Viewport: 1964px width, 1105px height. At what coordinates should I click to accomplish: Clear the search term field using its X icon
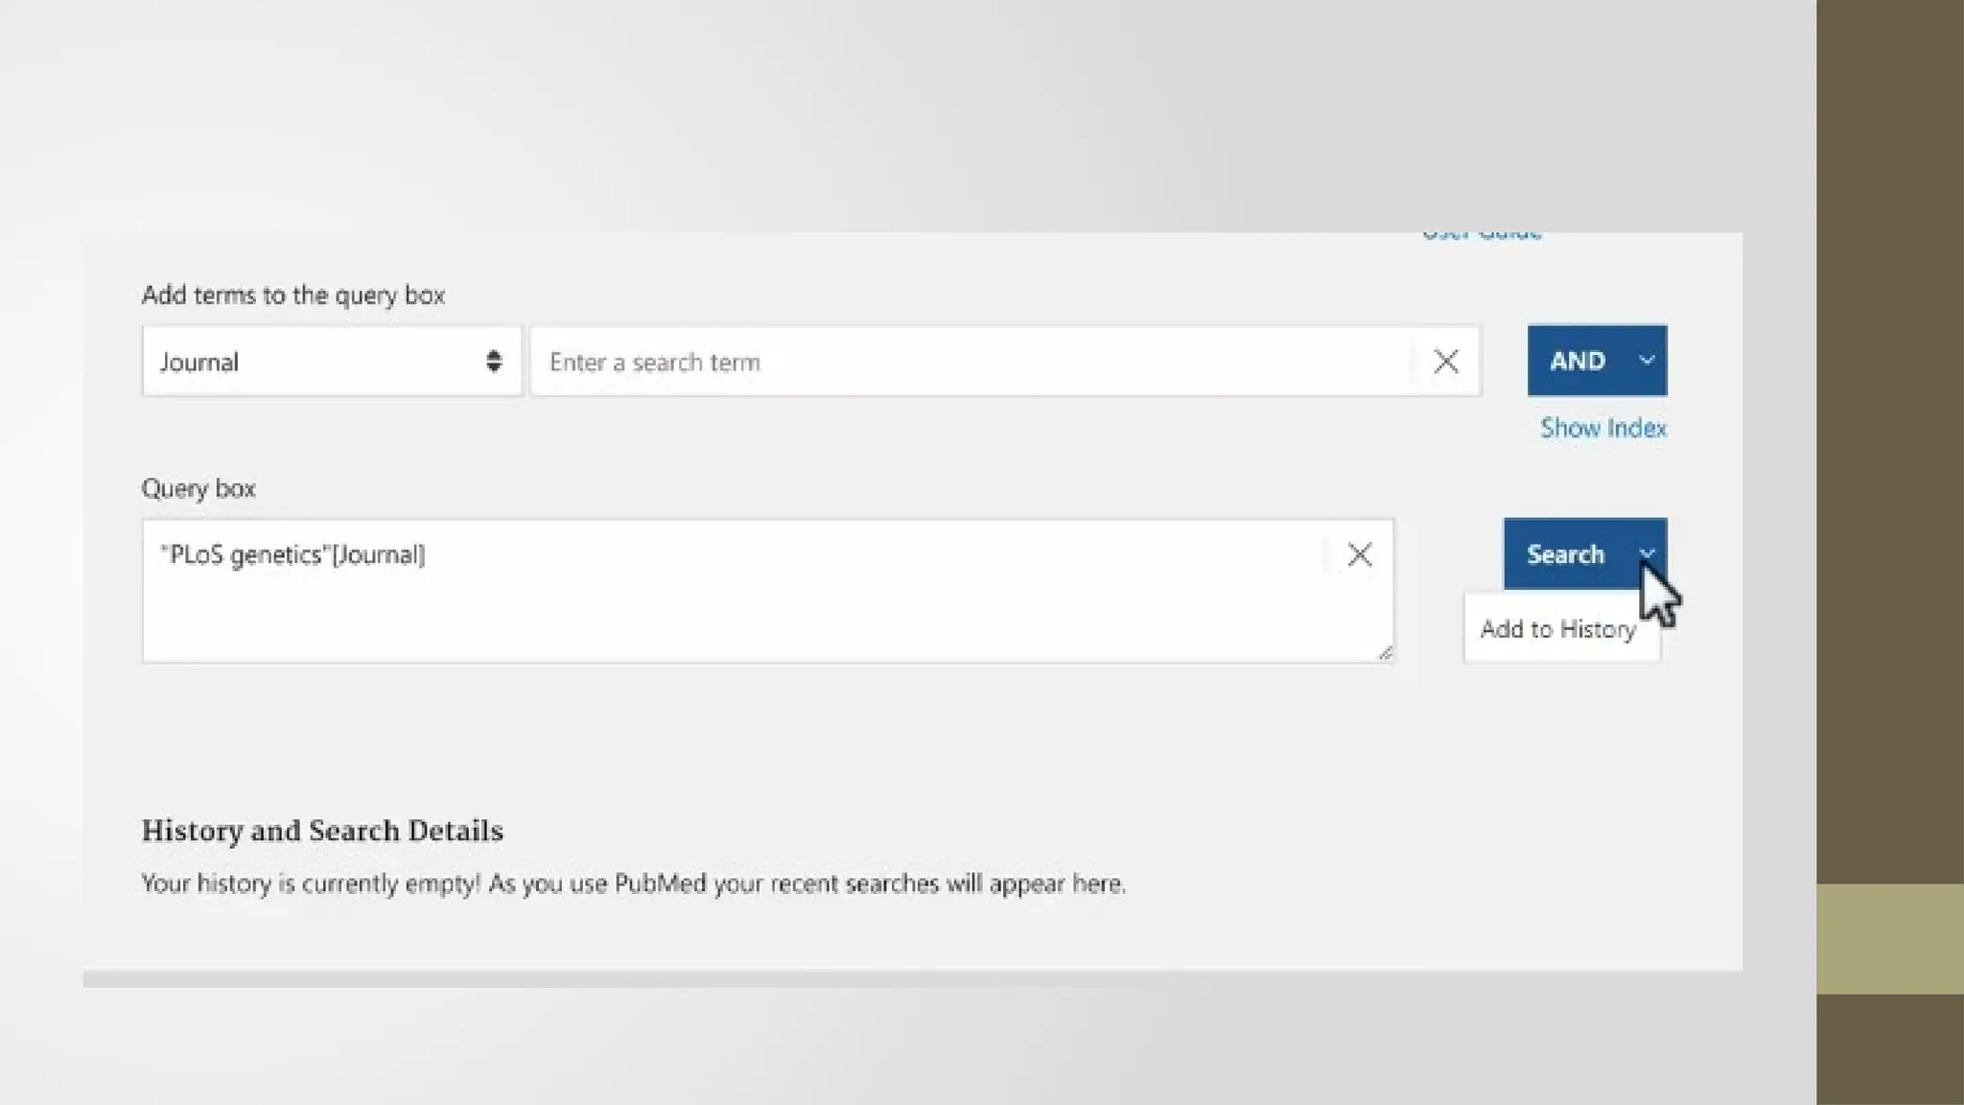1446,362
